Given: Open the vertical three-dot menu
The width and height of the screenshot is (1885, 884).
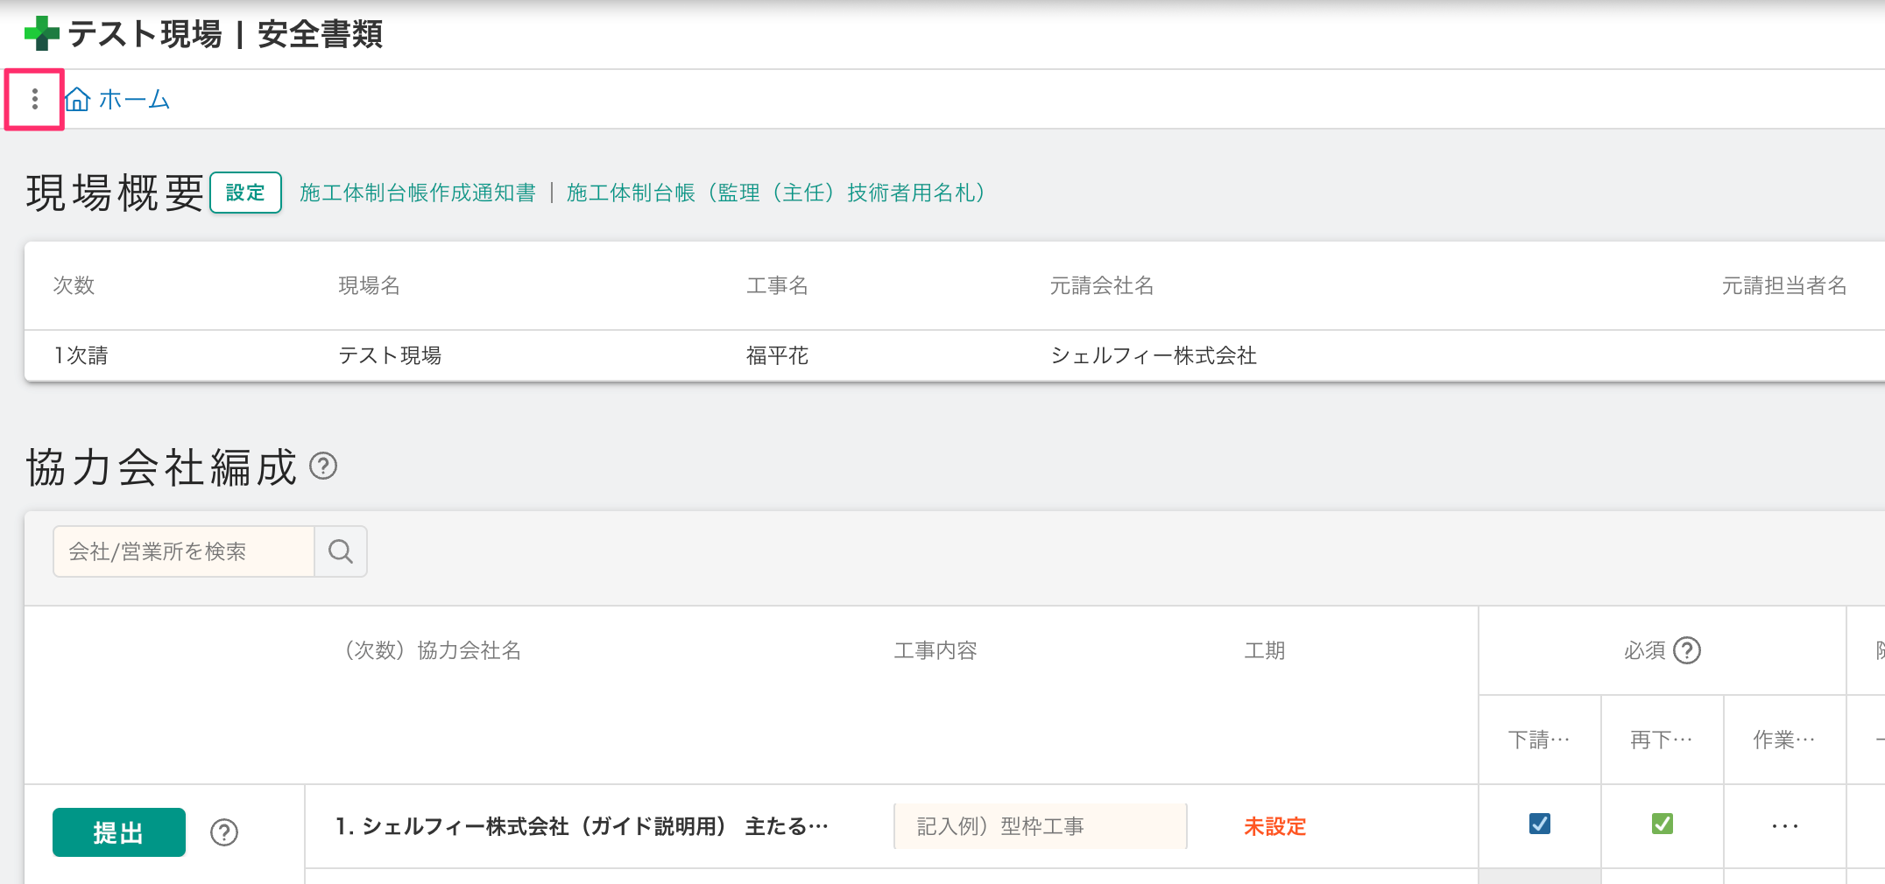Looking at the screenshot, I should pos(34,100).
